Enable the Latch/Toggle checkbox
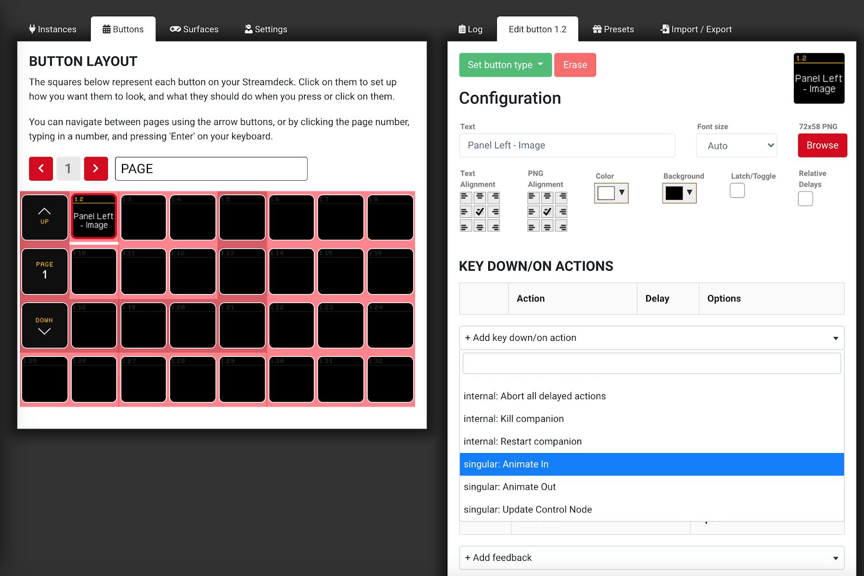 737,190
